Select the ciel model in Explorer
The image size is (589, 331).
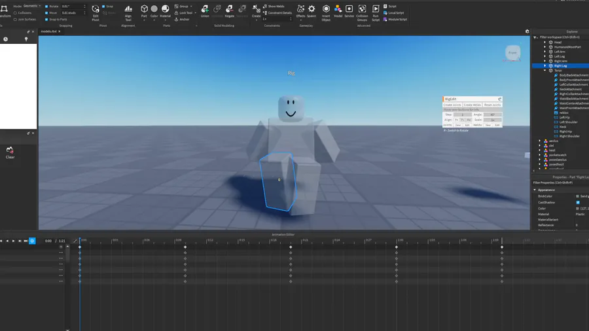pyautogui.click(x=551, y=146)
